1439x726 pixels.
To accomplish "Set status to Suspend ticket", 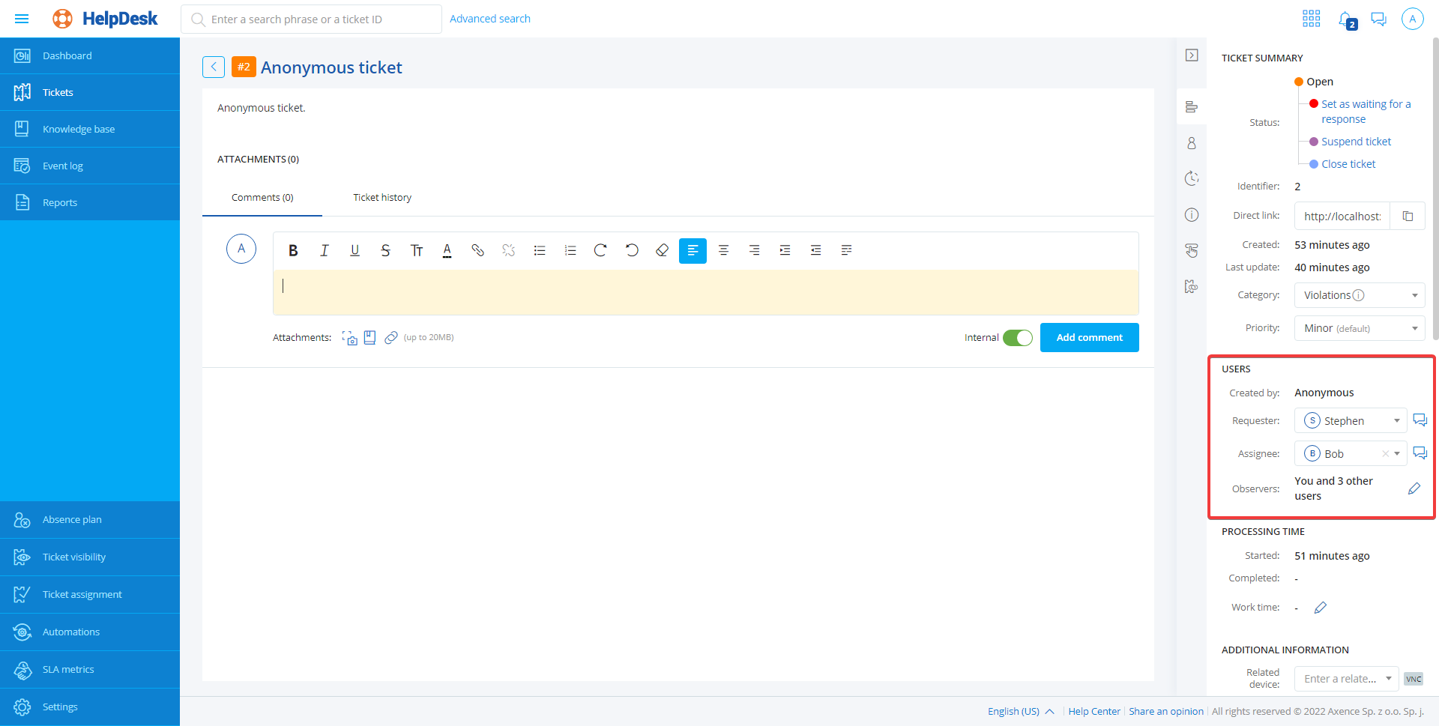I will 1355,142.
